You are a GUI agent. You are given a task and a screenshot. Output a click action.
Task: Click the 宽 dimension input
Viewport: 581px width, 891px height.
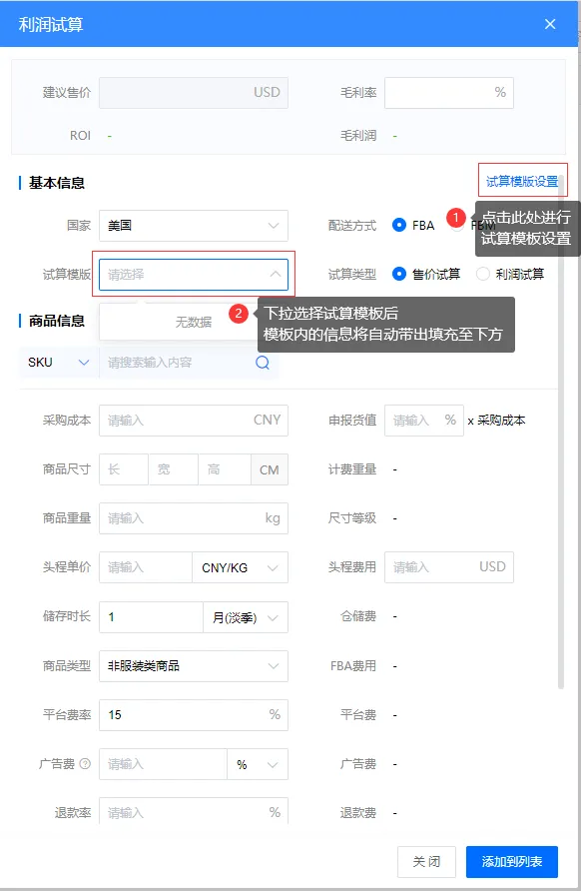tap(174, 469)
